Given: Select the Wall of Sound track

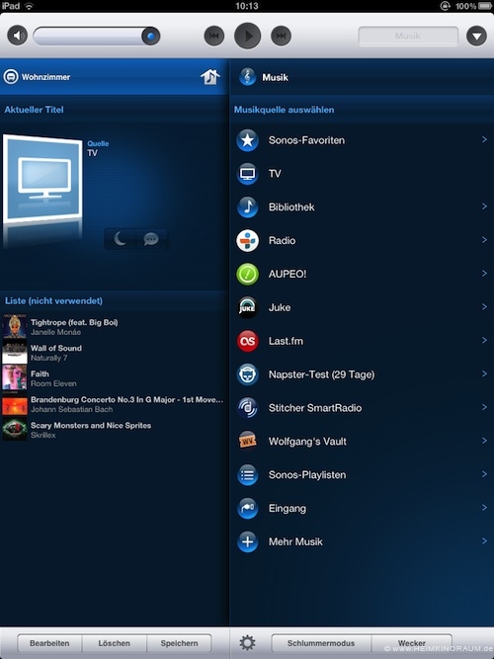Looking at the screenshot, I should (115, 352).
